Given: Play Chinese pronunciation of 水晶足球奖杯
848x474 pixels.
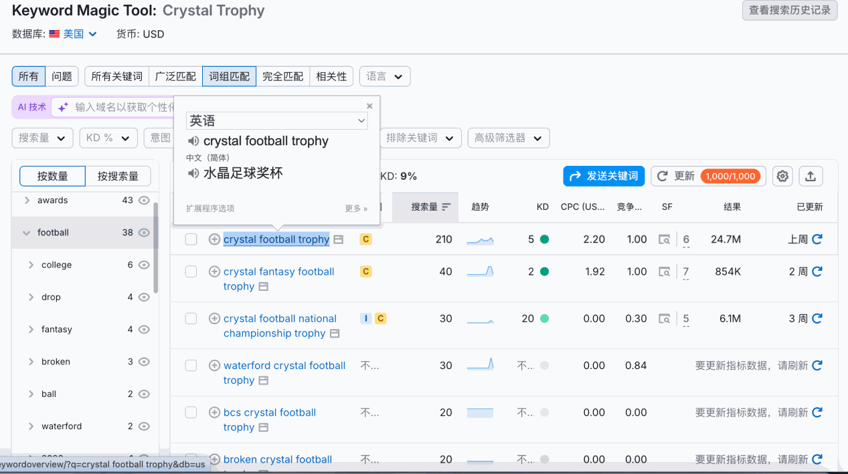Looking at the screenshot, I should [193, 173].
